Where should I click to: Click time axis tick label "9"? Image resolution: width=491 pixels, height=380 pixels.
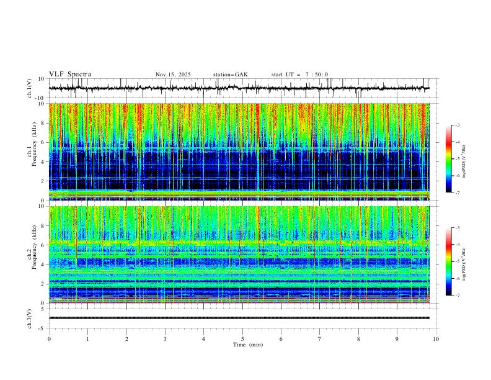(x=397, y=339)
